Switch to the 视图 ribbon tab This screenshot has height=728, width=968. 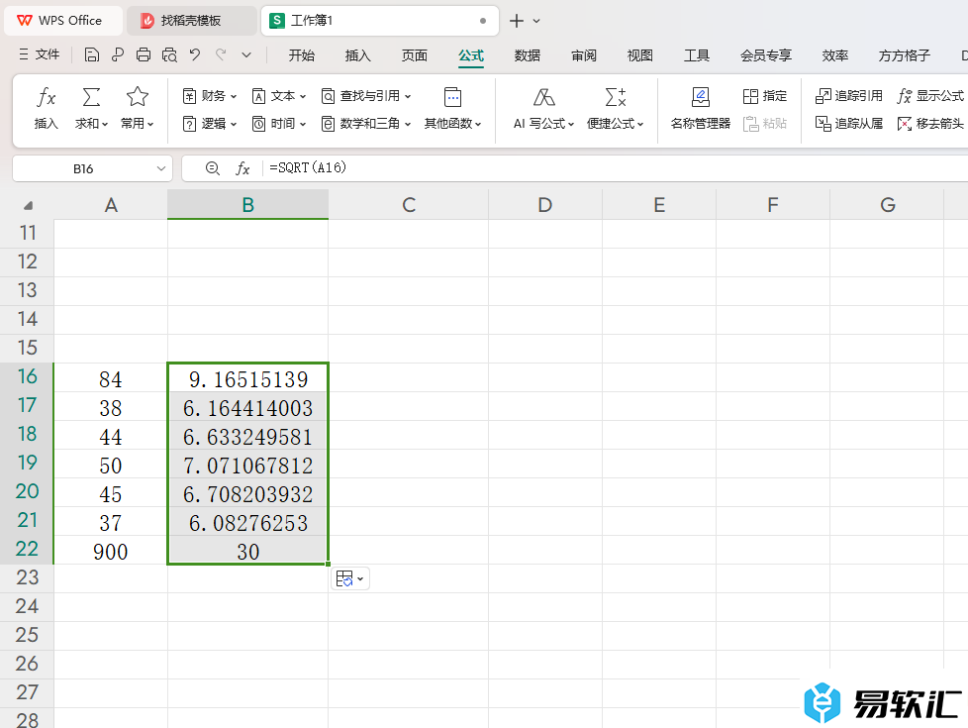click(639, 55)
